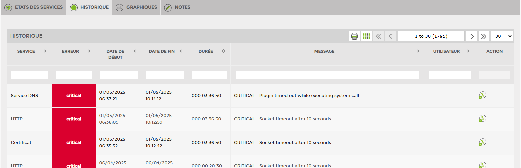The height and width of the screenshot is (168, 521).
Task: Click the page range field 1 to 30
Action: [x=431, y=36]
